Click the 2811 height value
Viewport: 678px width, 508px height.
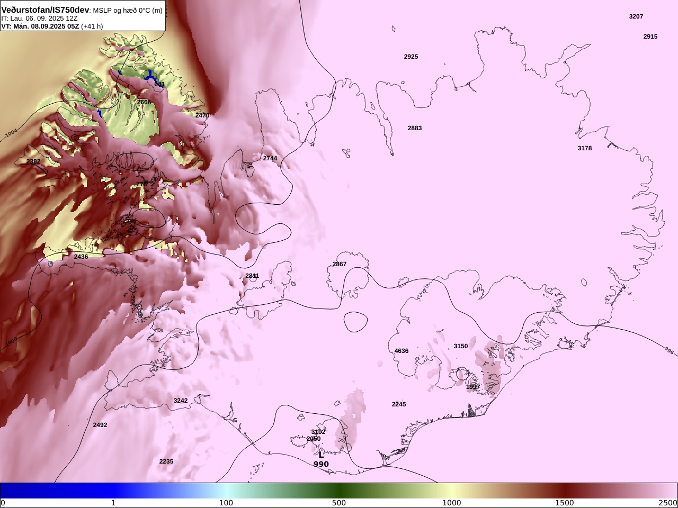pyautogui.click(x=252, y=276)
